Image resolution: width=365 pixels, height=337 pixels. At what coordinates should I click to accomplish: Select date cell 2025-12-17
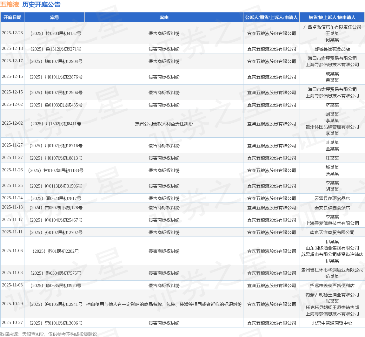click(x=12, y=61)
